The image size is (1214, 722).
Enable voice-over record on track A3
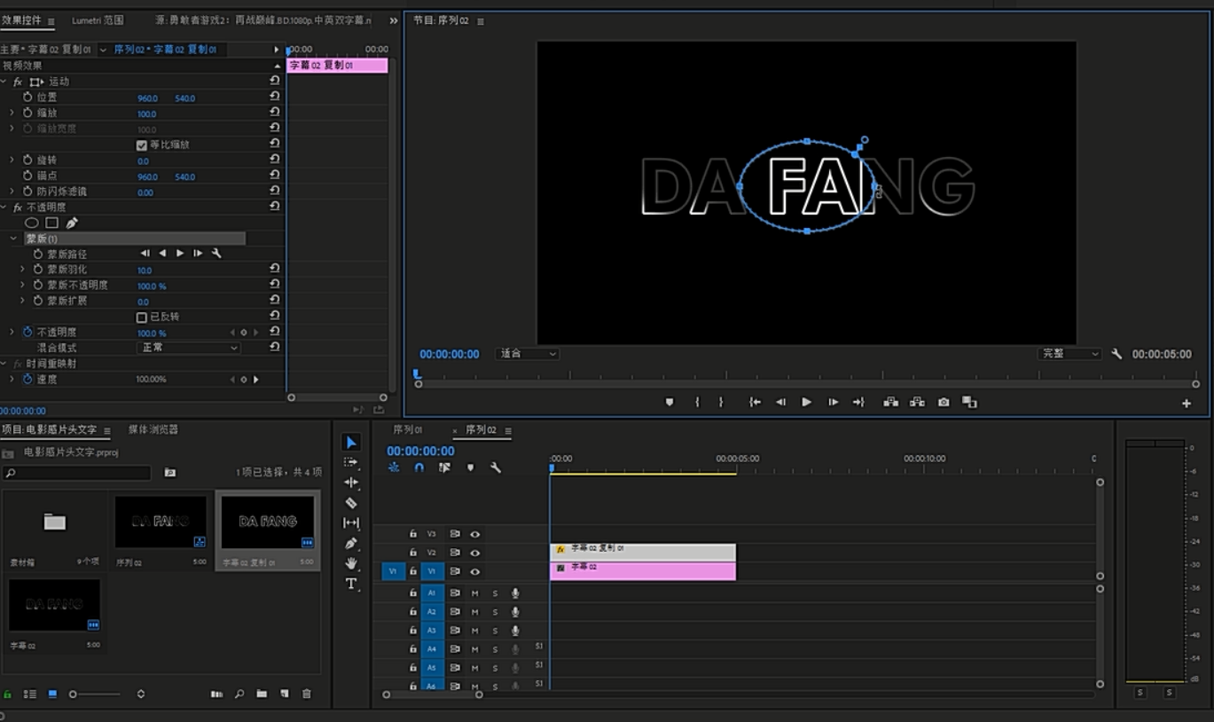pos(515,631)
